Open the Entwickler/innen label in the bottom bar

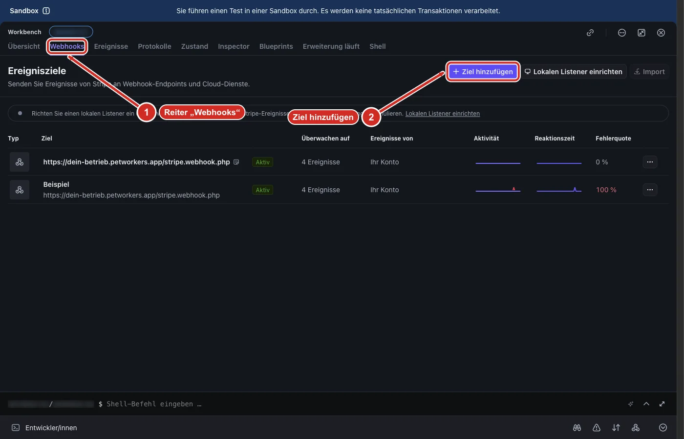point(51,428)
